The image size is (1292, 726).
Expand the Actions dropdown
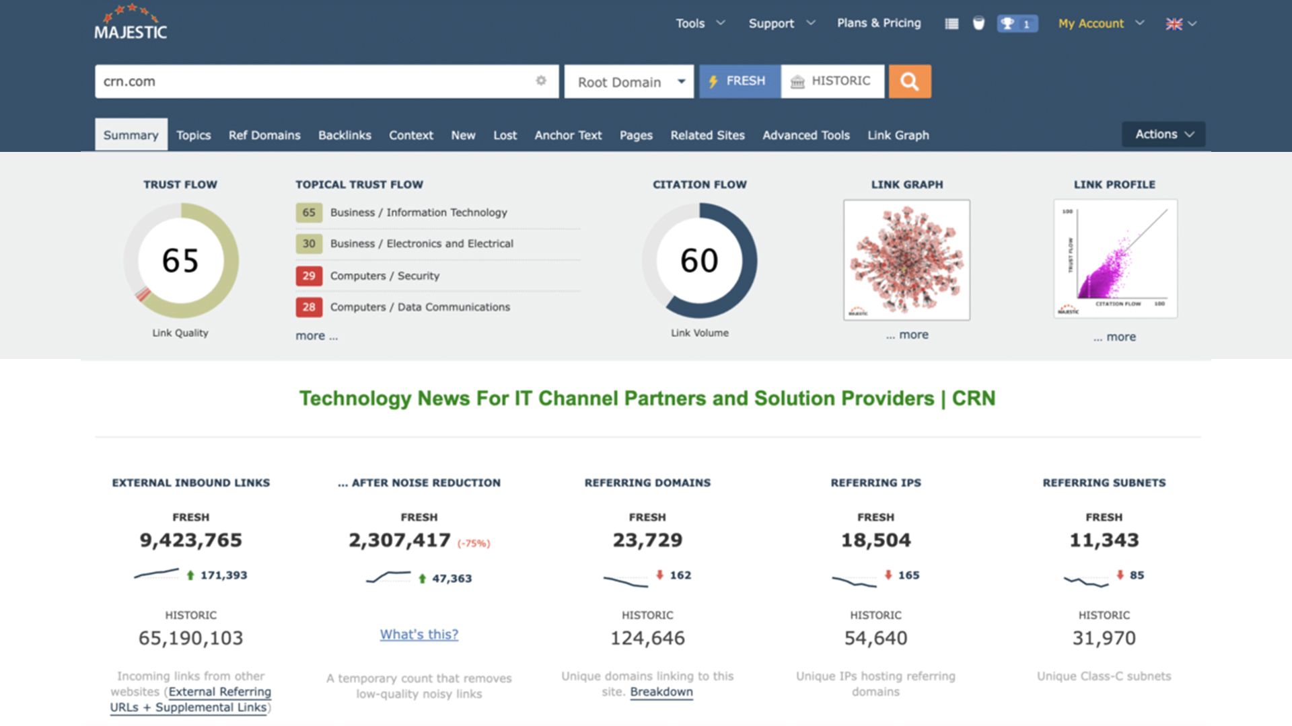(1163, 134)
